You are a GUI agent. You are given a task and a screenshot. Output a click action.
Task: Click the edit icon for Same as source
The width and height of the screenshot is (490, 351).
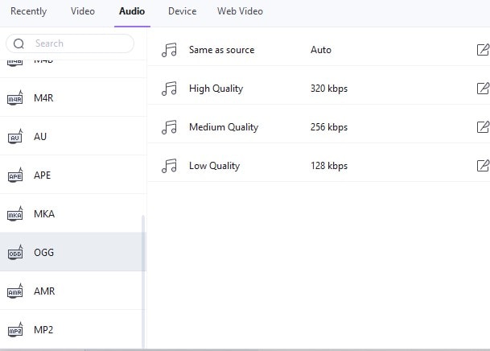point(483,50)
